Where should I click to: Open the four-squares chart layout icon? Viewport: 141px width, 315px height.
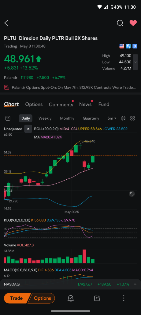132,118
